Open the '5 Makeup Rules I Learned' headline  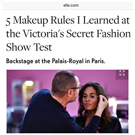point(68,34)
